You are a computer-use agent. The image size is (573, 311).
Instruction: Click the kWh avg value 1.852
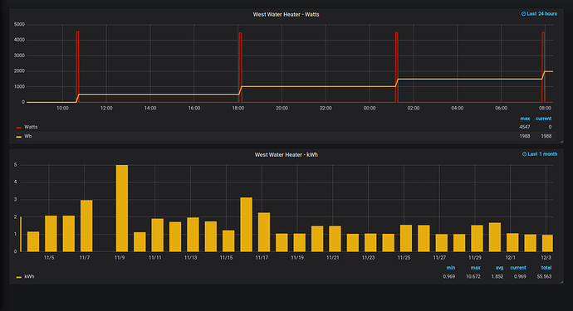497,277
